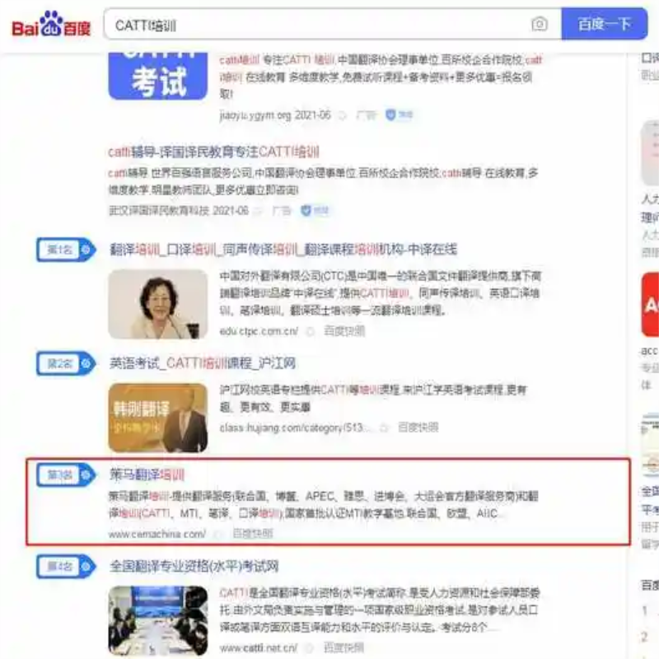Click the 第4名 rank badge
The width and height of the screenshot is (659, 659).
pyautogui.click(x=66, y=567)
